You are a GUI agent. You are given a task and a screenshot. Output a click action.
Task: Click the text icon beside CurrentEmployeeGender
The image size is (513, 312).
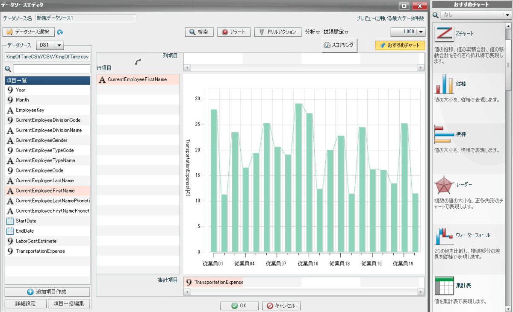click(10, 140)
